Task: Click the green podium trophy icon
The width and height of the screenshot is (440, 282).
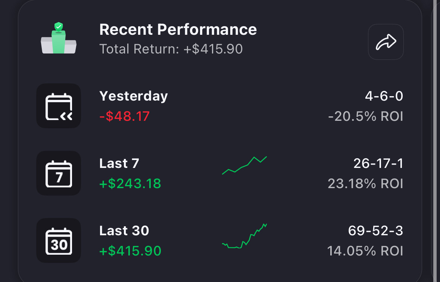Action: 59,39
